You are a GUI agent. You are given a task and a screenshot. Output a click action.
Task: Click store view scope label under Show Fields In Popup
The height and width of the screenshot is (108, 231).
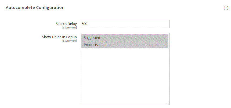pyautogui.click(x=70, y=41)
